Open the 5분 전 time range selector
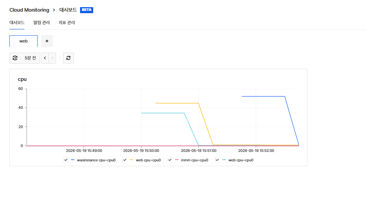366x214 pixels. pos(25,58)
